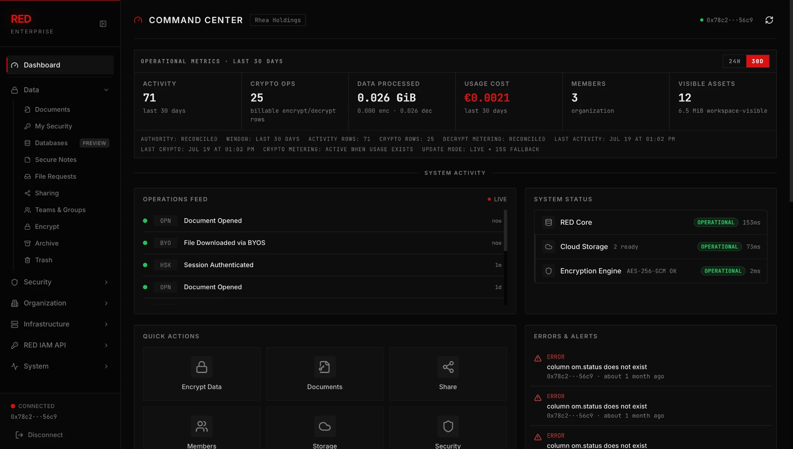
Task: Open Dashboard in the sidebar
Action: [x=60, y=65]
